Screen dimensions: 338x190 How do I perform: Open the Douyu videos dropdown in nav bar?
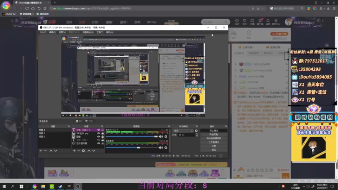click(109, 22)
